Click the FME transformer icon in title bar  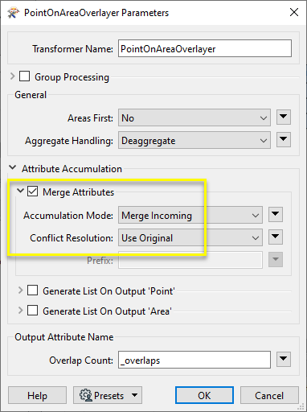coord(14,13)
